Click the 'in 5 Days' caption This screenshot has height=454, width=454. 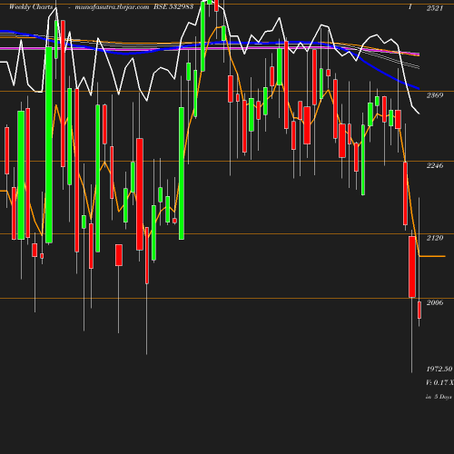click(439, 397)
